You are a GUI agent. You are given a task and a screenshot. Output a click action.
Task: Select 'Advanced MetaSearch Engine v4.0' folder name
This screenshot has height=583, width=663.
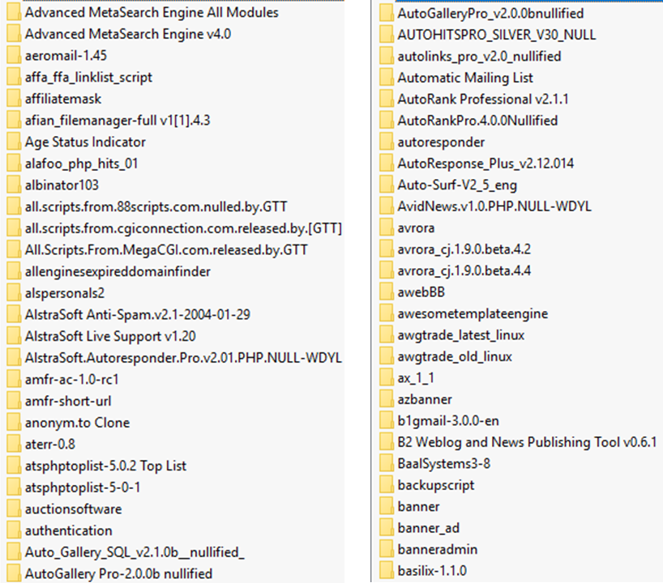128,34
